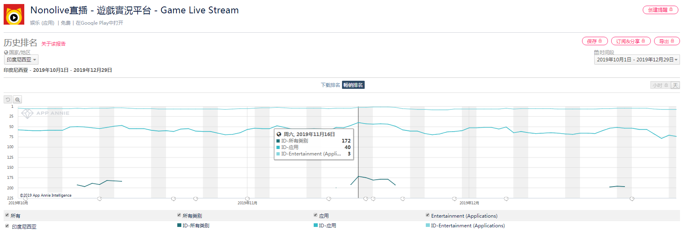Click the 2019年12月 x-axis label
682x235 pixels.
click(x=469, y=203)
